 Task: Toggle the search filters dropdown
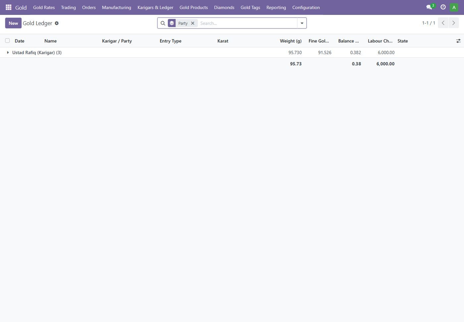click(302, 23)
